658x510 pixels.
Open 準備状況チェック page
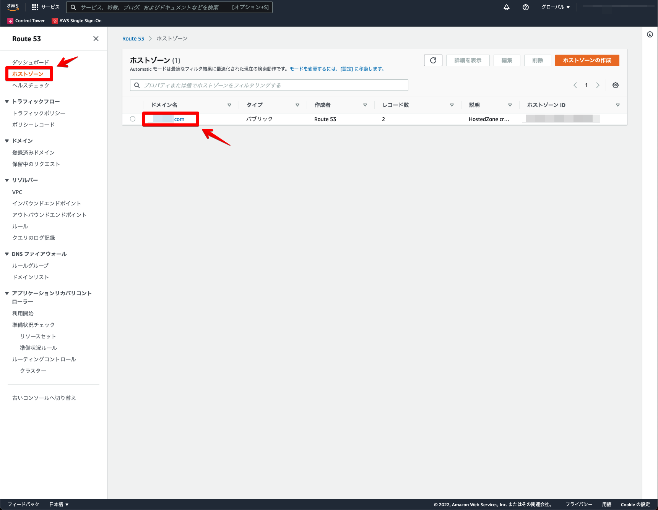[34, 325]
